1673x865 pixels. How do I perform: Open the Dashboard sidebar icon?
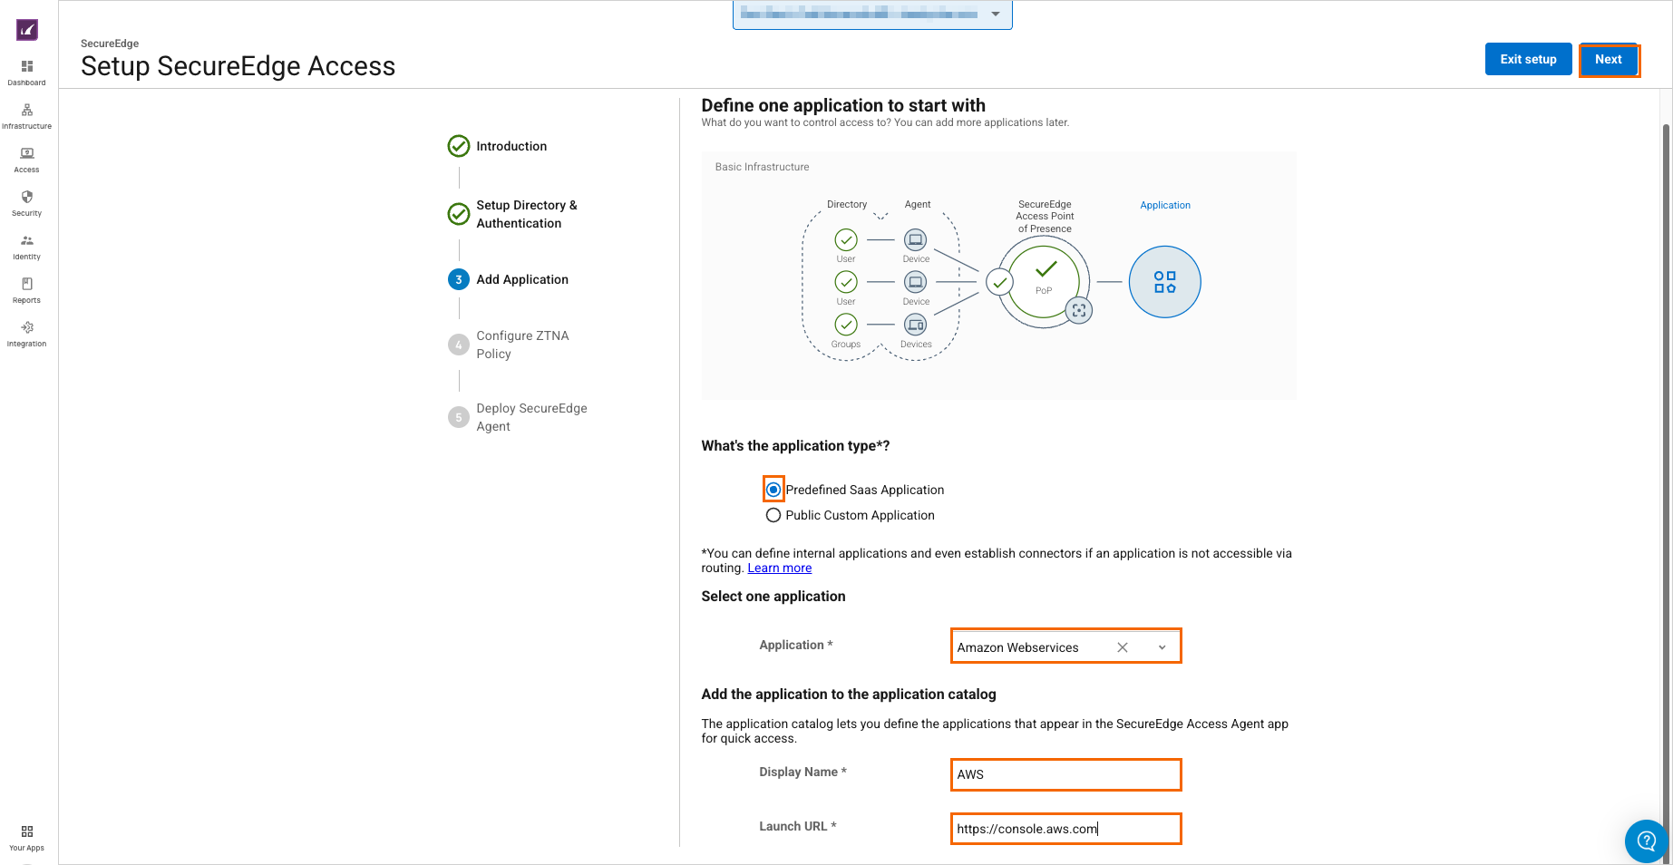click(27, 67)
